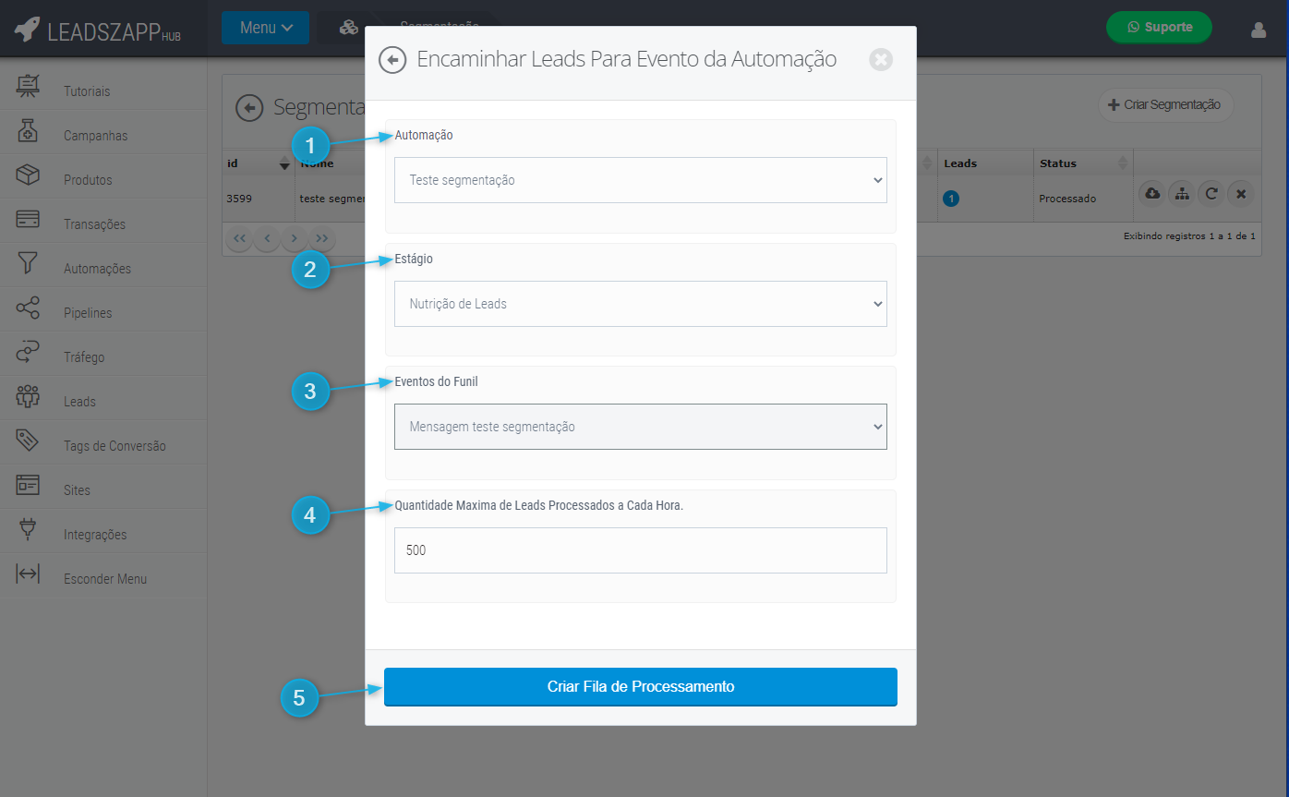
Task: Click the Integrações plug icon
Action: click(x=28, y=530)
